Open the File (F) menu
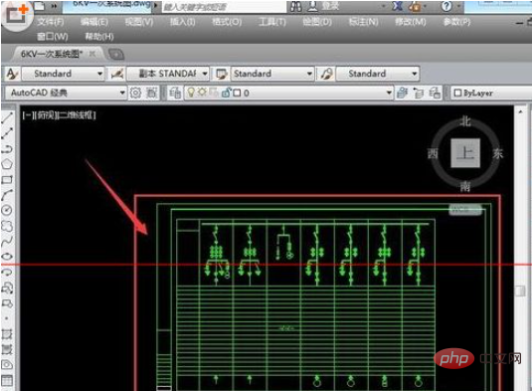Viewport: 532px width, 391px height. (x=51, y=22)
